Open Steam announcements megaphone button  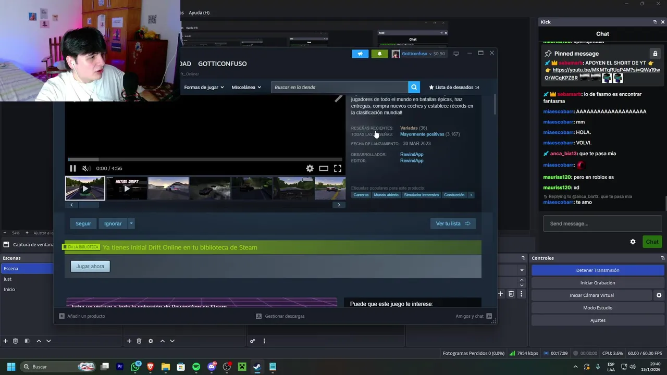coord(360,54)
